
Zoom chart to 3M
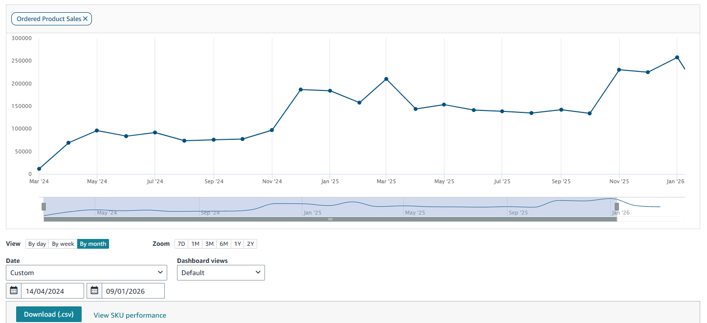[209, 244]
